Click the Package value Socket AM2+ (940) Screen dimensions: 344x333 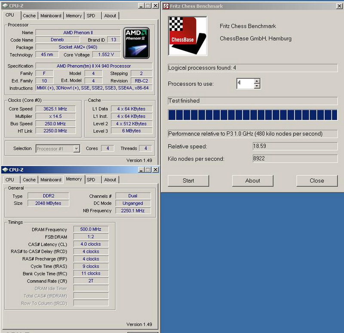pyautogui.click(x=78, y=47)
